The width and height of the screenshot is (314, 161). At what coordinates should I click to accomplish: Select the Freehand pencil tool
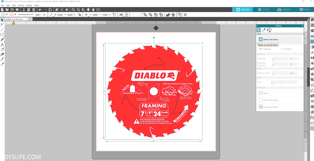(x=2, y=40)
